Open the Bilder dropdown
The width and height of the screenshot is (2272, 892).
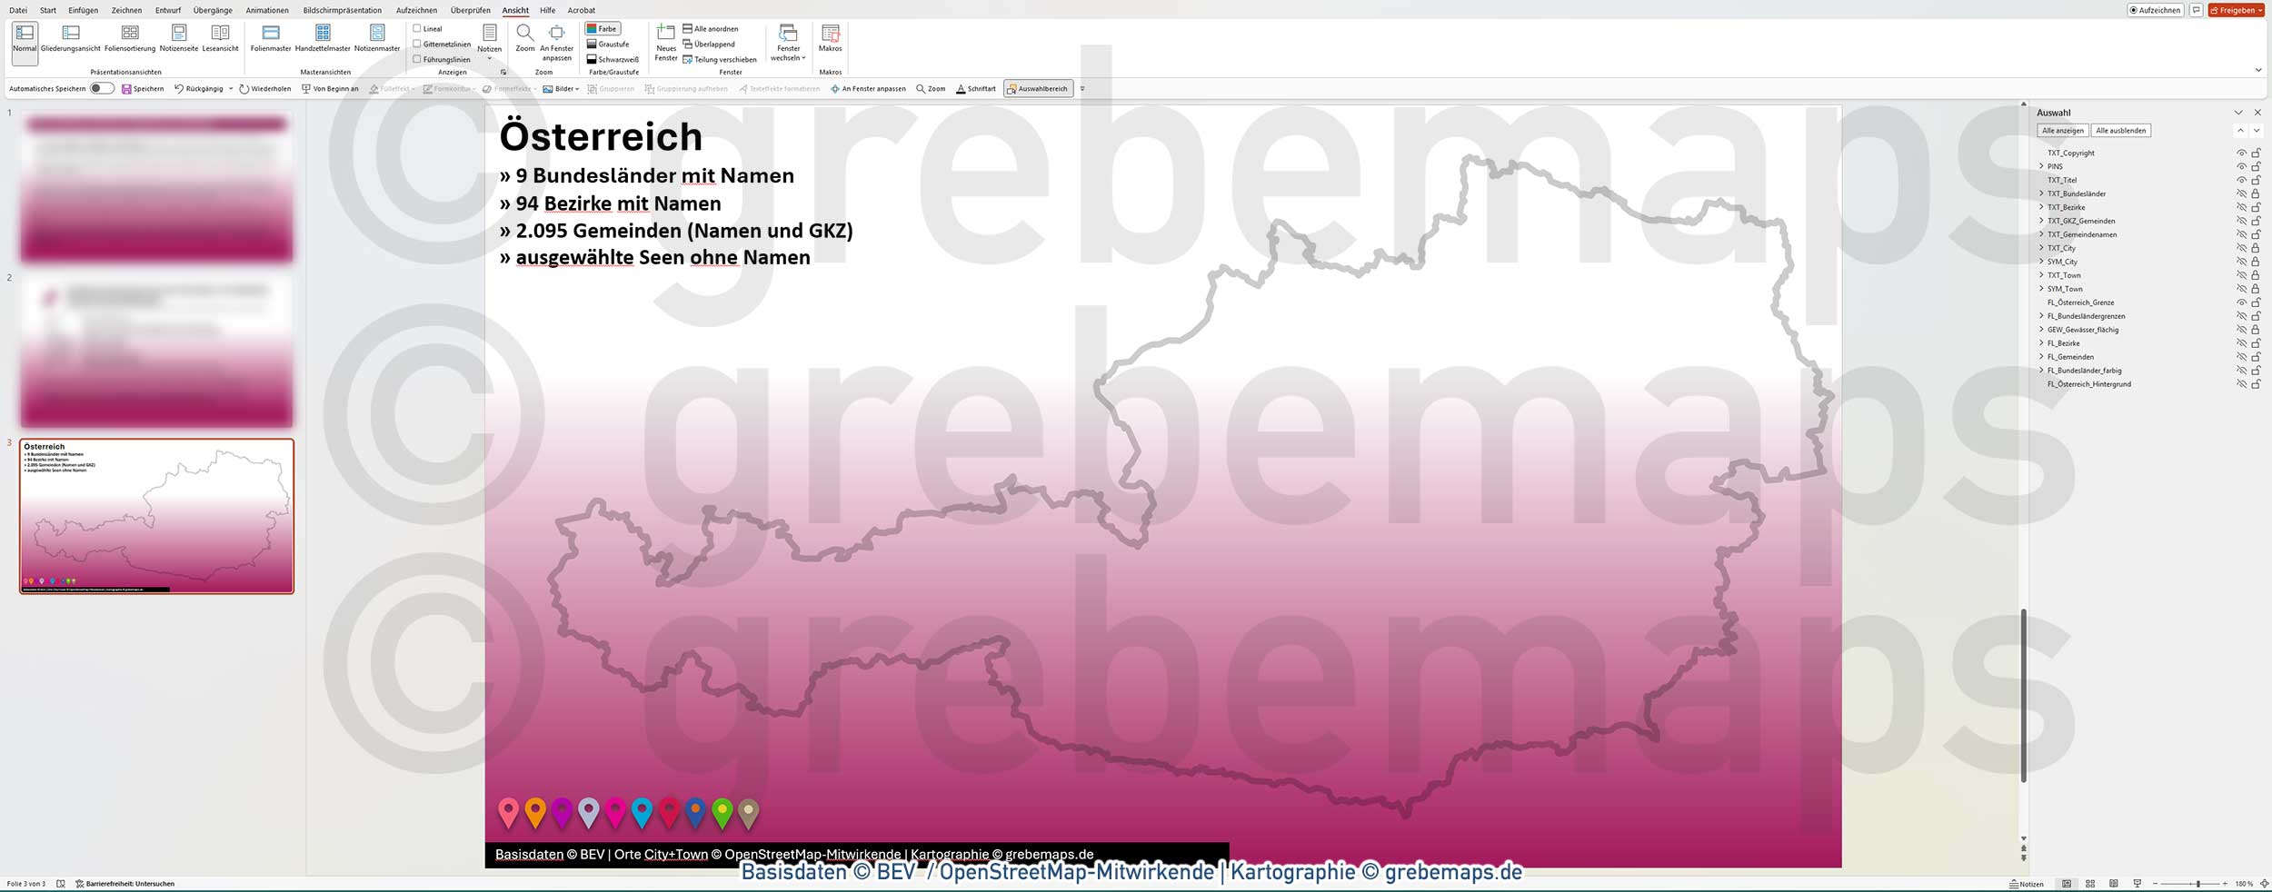562,88
